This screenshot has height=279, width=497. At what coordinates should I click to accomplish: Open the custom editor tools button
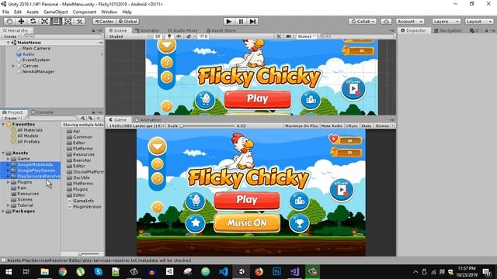tap(79, 21)
